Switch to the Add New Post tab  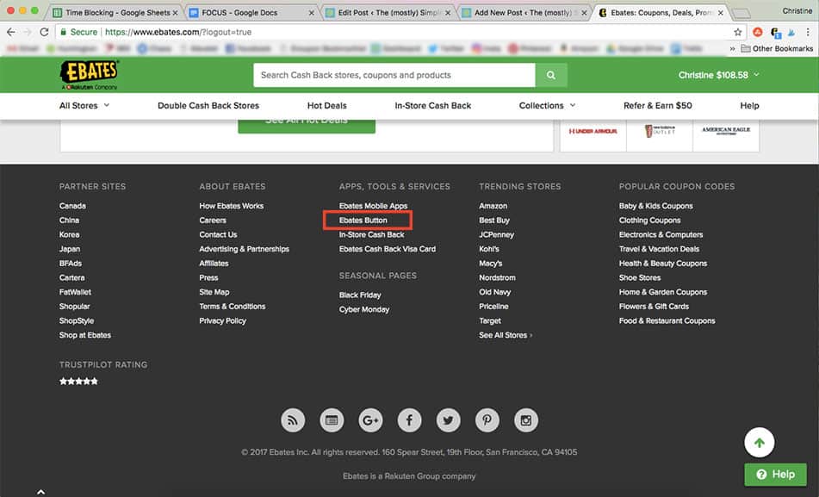point(524,13)
